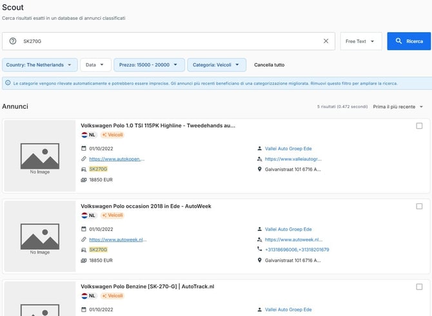The image size is (432, 316).
Task: Click the info icon in the category notice banner
Action: tap(8, 83)
